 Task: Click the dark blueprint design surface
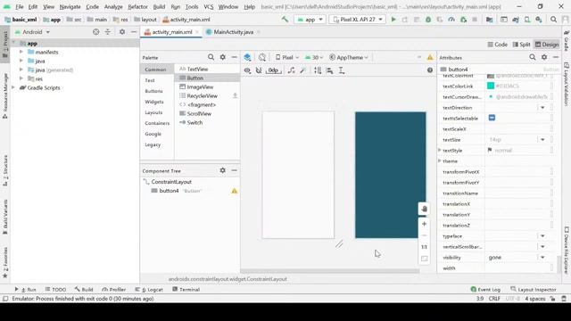coord(391,175)
